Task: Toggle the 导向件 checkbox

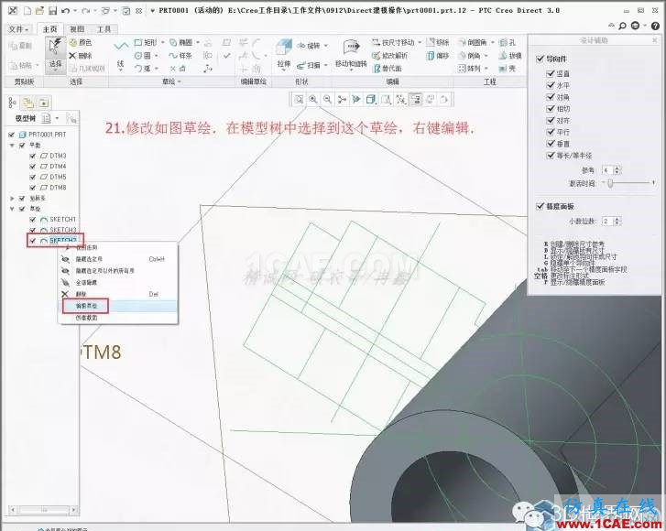Action: [540, 59]
